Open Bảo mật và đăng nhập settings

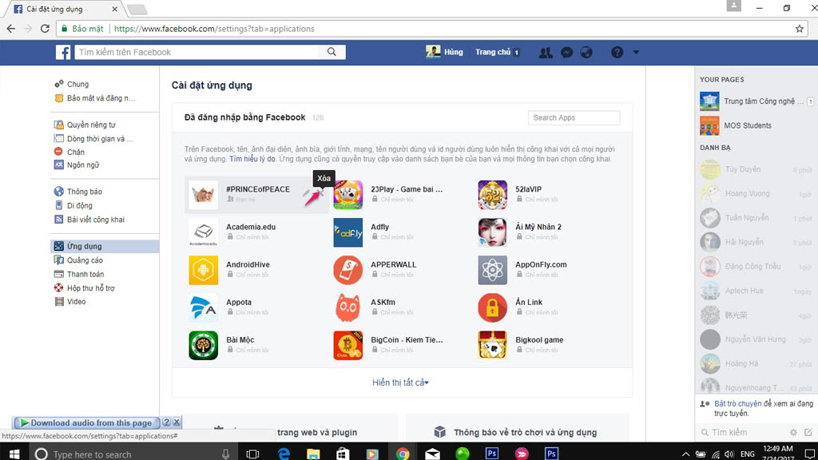100,98
